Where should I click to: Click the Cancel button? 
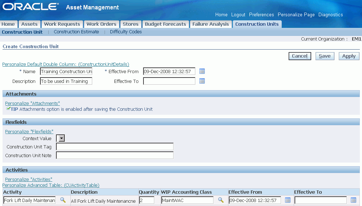coord(300,56)
